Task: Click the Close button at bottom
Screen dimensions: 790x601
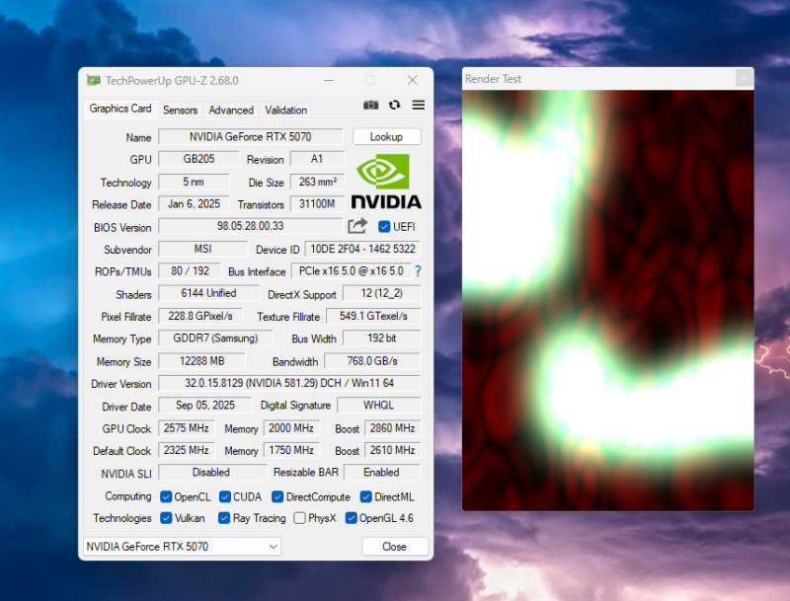Action: click(x=394, y=547)
